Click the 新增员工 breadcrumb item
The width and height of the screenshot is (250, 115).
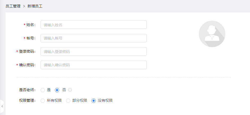pyautogui.click(x=35, y=6)
